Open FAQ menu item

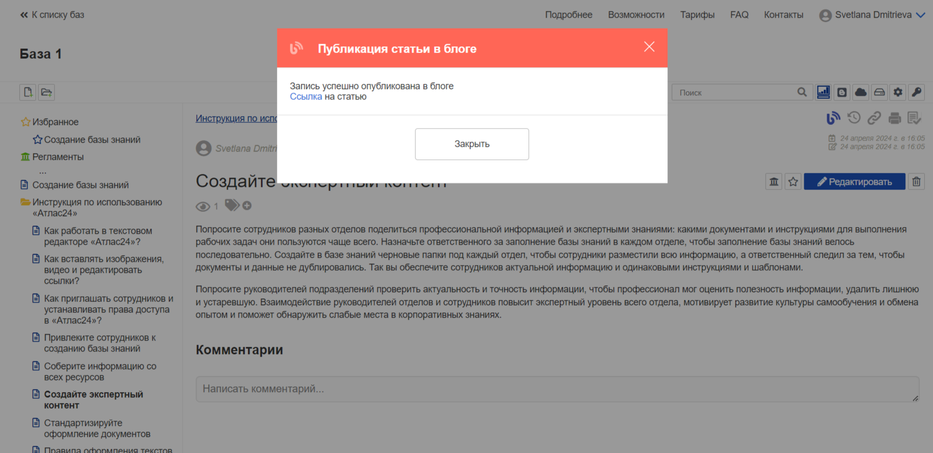pos(739,15)
